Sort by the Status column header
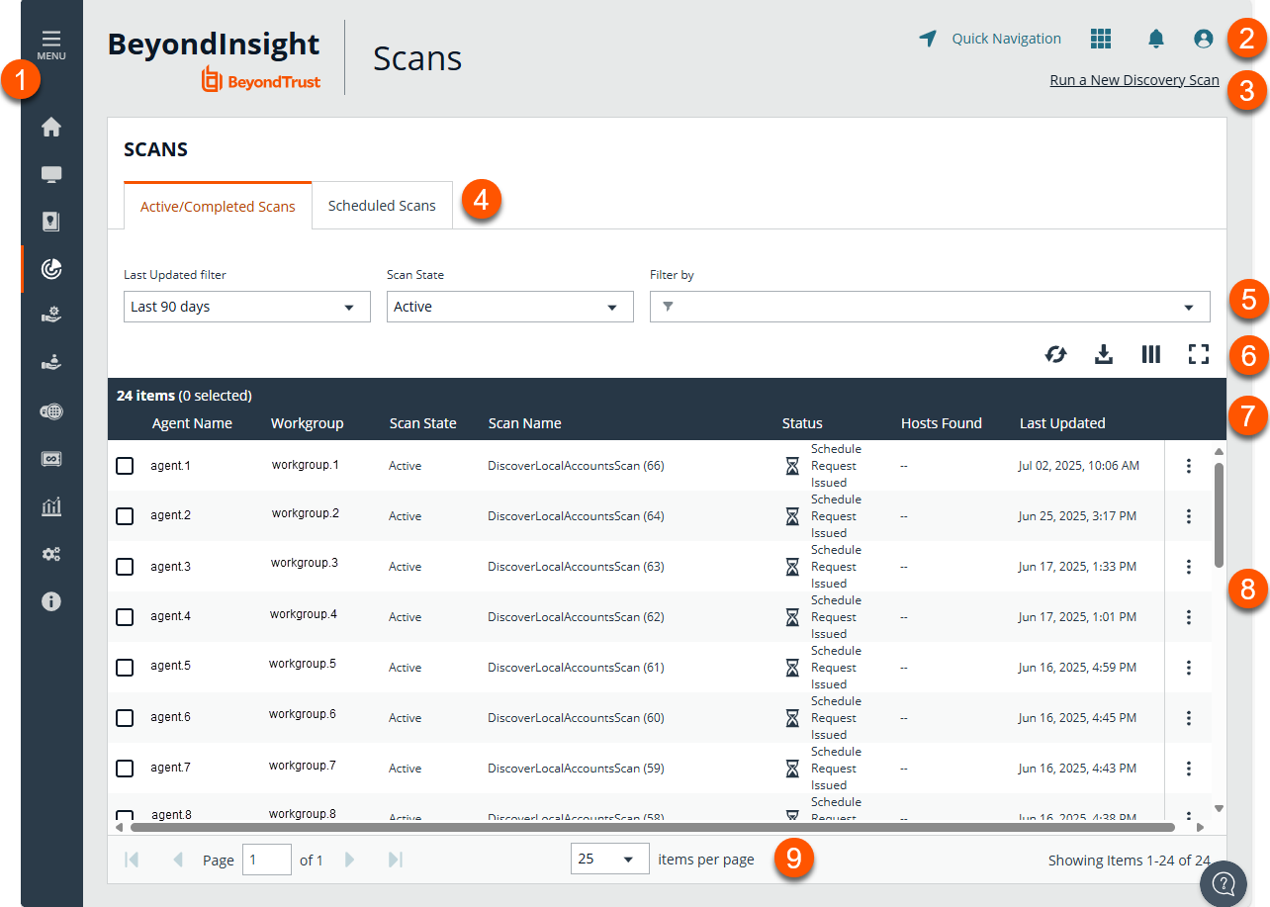Image resolution: width=1270 pixels, height=907 pixels. point(802,423)
